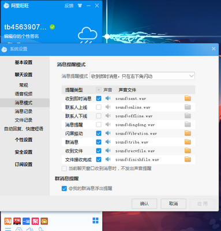
Task: Open the red 聚 Juhuasuan icon
Action: (35, 221)
